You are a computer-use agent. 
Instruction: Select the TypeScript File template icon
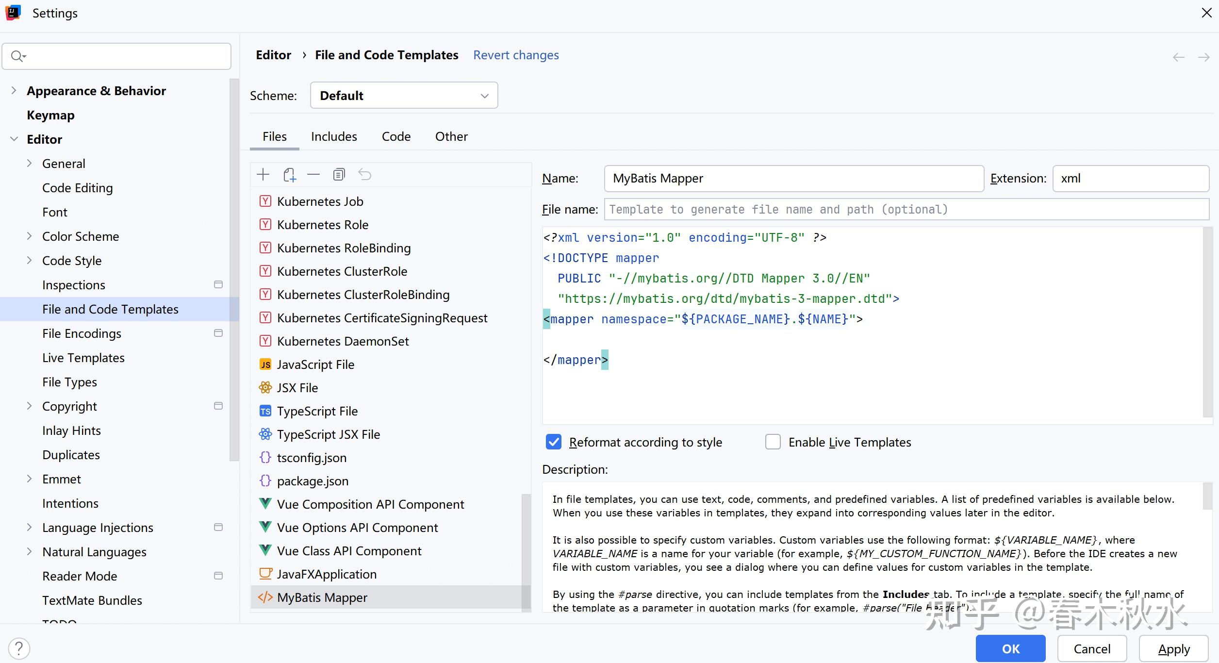(x=265, y=411)
